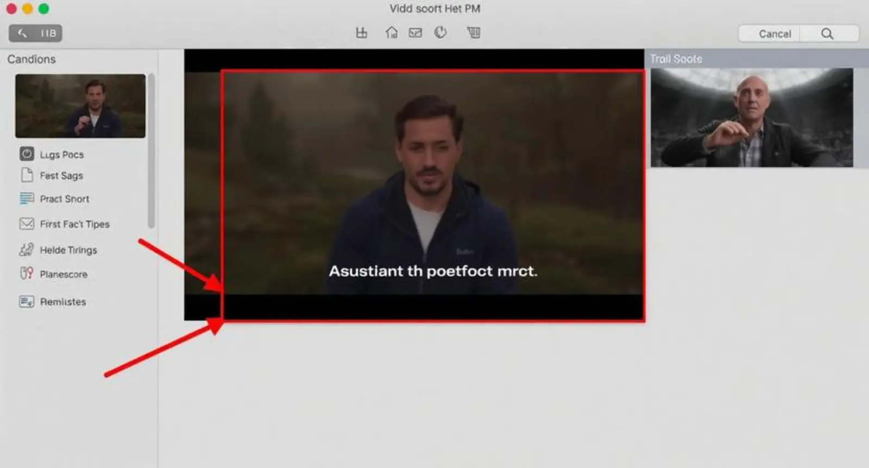Click the Lıgs Pocs icon
The width and height of the screenshot is (869, 468).
click(x=27, y=154)
